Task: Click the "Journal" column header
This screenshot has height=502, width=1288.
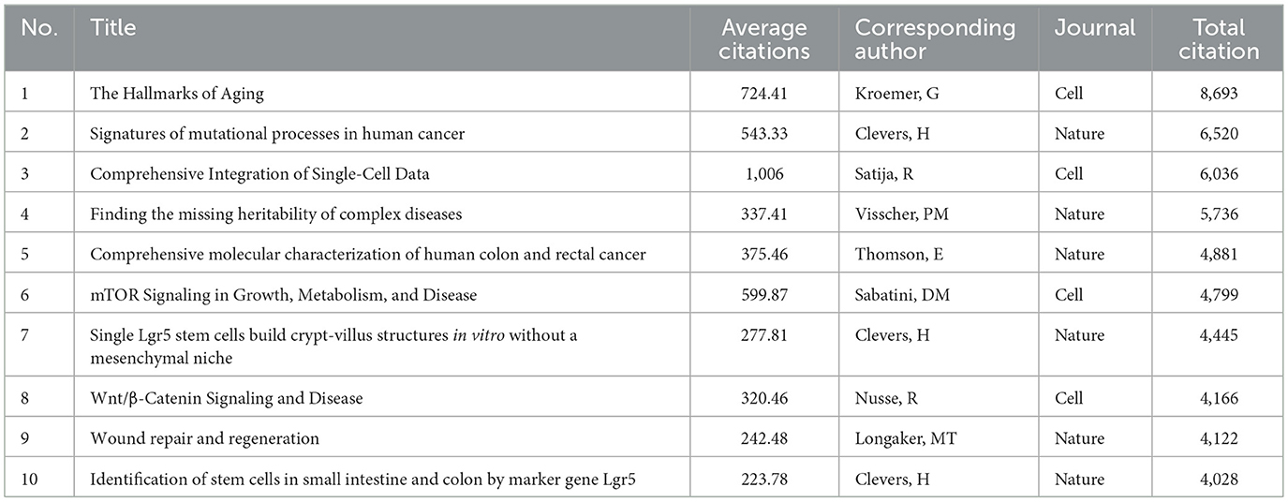Action: coord(1094,28)
